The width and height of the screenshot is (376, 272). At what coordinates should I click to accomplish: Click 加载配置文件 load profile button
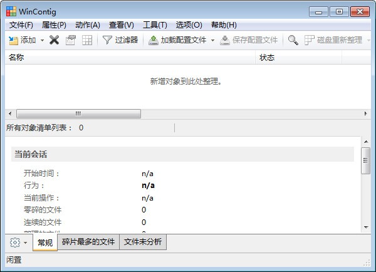[177, 40]
